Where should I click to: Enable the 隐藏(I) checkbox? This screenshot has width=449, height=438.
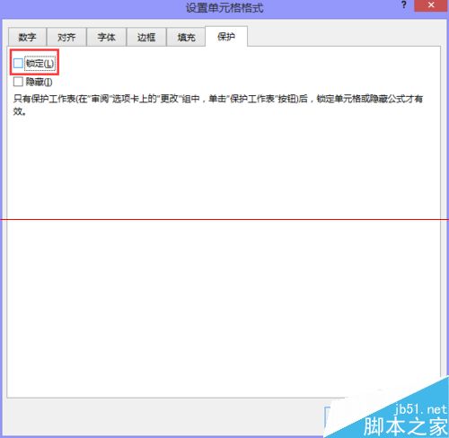[18, 82]
